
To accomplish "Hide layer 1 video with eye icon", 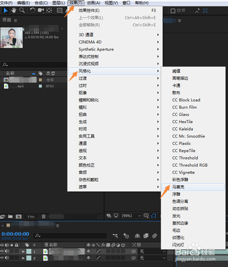I will (2, 251).
